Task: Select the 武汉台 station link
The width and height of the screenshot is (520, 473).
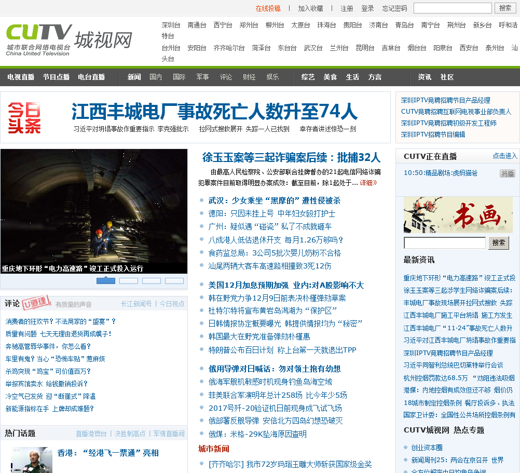Action: [313, 48]
